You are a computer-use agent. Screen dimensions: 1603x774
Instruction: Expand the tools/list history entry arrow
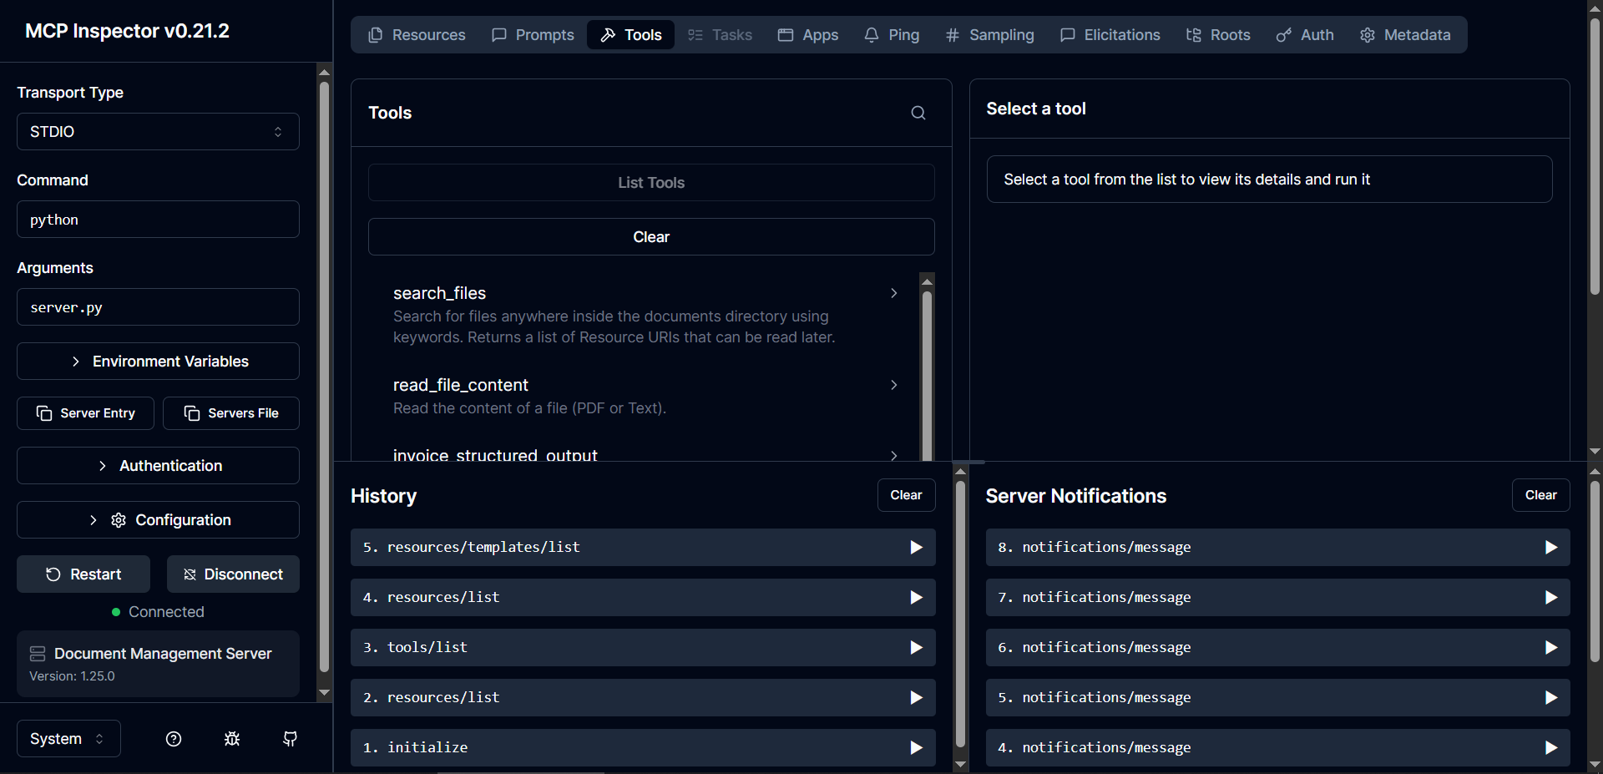[x=916, y=647]
